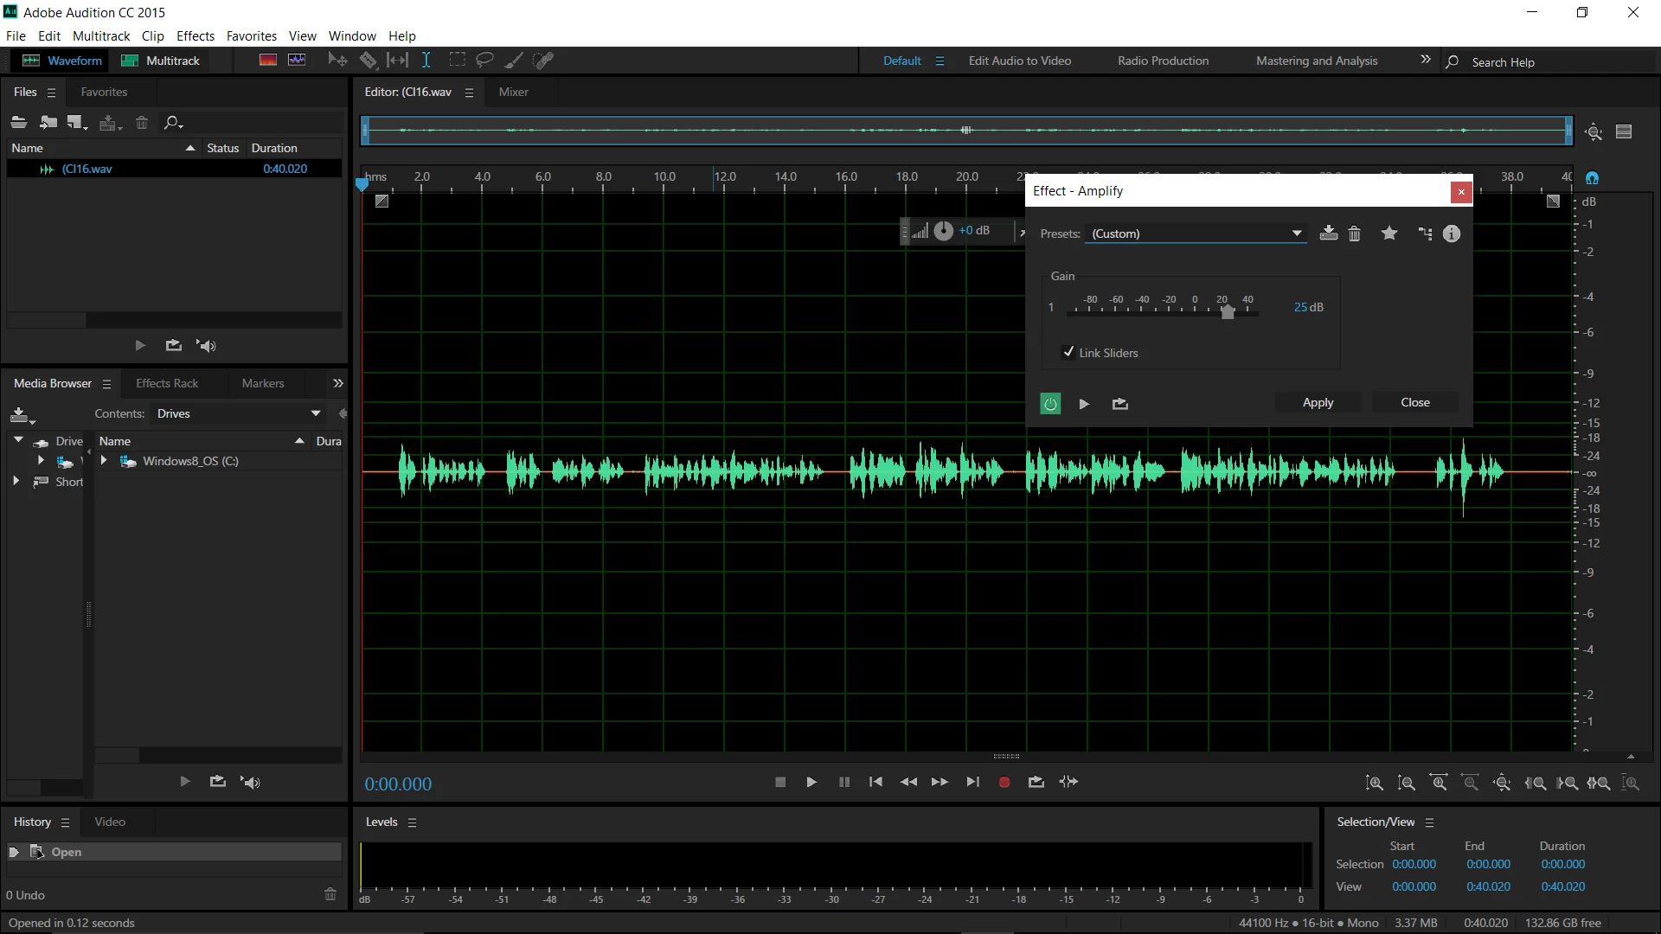Open the file via Open File folder icon

[x=19, y=123]
